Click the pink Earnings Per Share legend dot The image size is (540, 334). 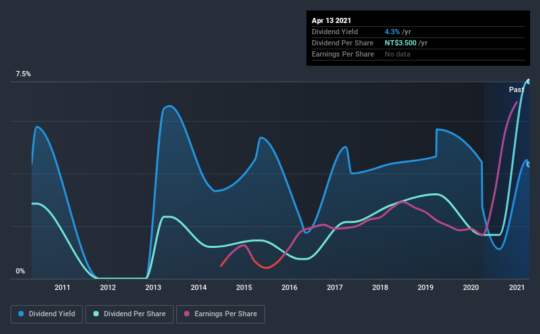pyautogui.click(x=187, y=314)
